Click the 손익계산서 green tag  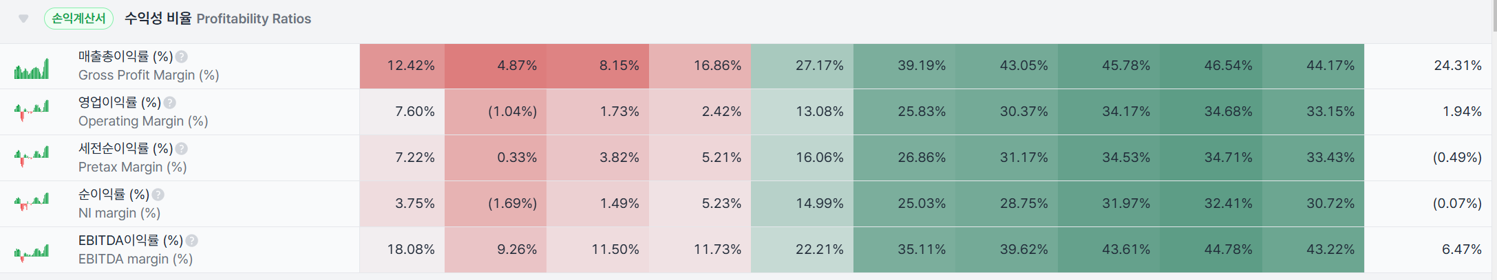78,19
